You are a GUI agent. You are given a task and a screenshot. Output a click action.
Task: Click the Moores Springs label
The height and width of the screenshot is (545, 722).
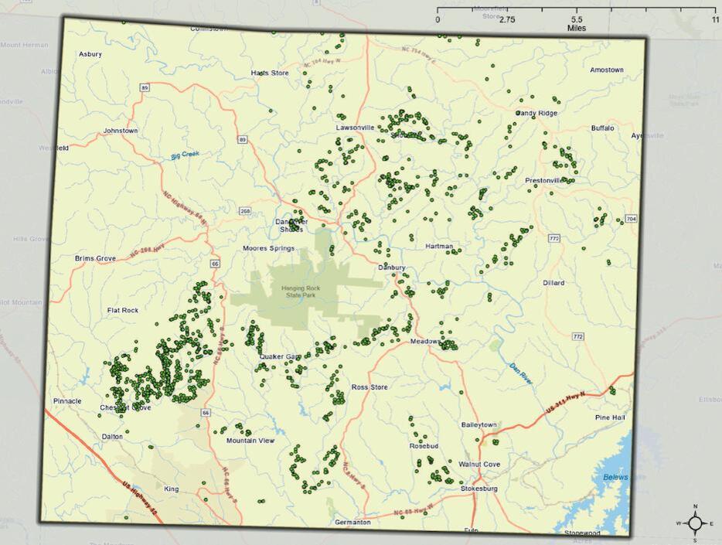[268, 248]
